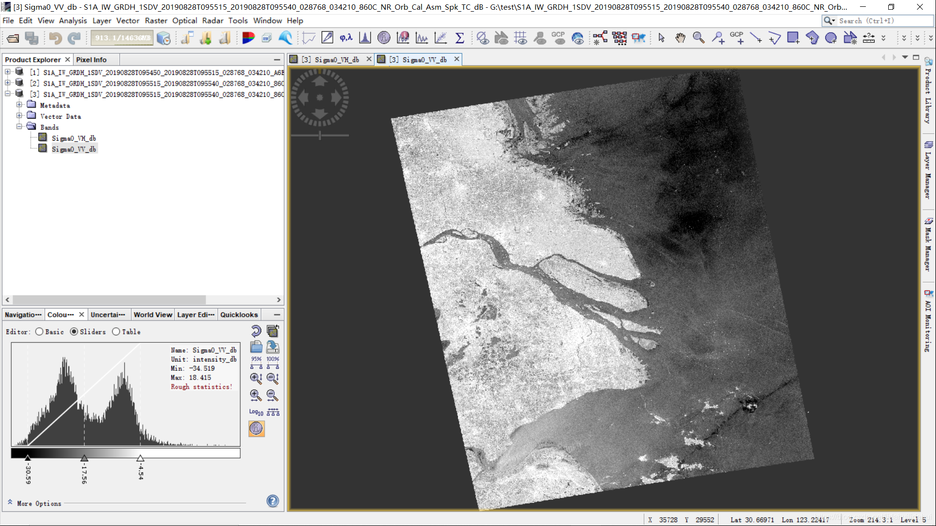Open the Raster menu

point(155,20)
